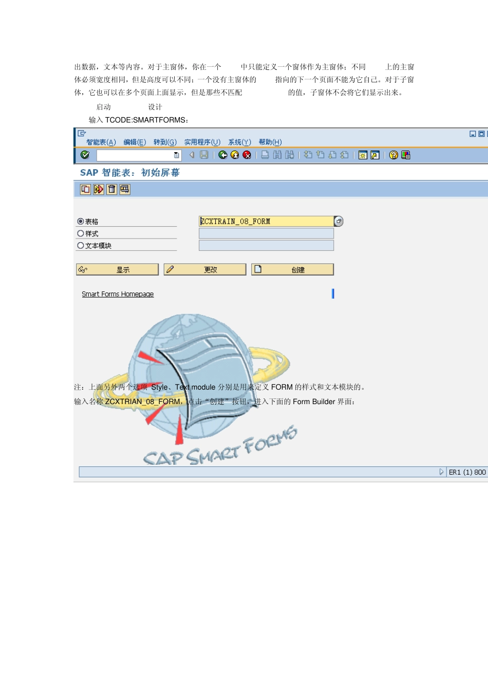This screenshot has width=488, height=691.
Task: Minimize the SAP window
Action: click(473, 134)
